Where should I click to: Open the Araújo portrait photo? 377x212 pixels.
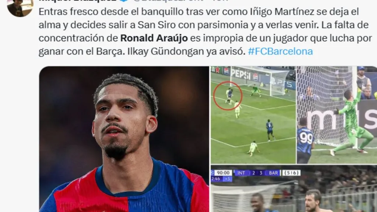pos(124,139)
